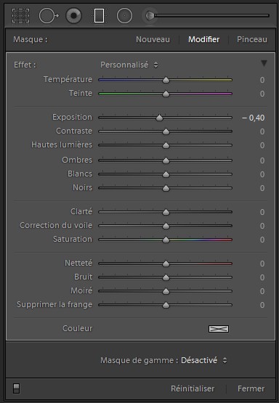Viewport: 279px width, 403px height.
Task: Click the Clarté slider handle
Action: tap(166, 212)
